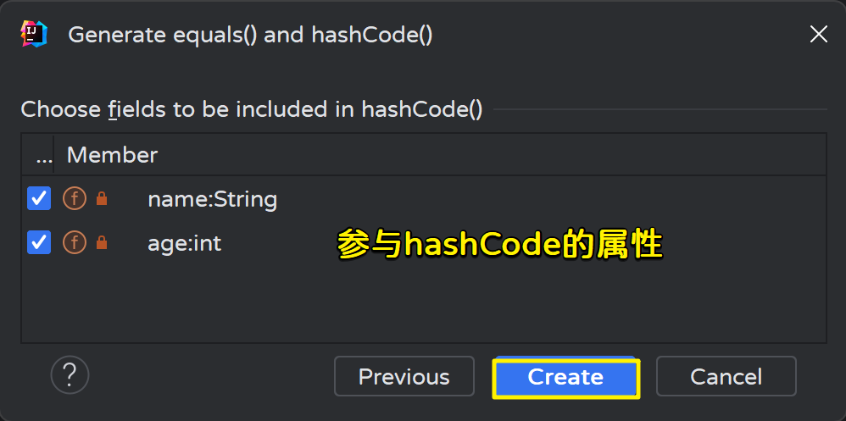The width and height of the screenshot is (846, 421).
Task: Cancel the generate dialog
Action: 726,376
